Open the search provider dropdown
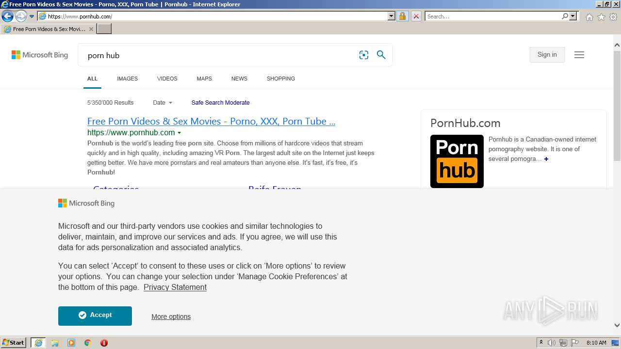The image size is (621, 349). pos(573,16)
